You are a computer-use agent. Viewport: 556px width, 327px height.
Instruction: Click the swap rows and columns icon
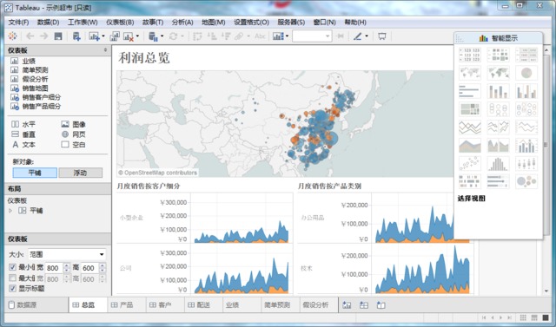click(x=197, y=36)
